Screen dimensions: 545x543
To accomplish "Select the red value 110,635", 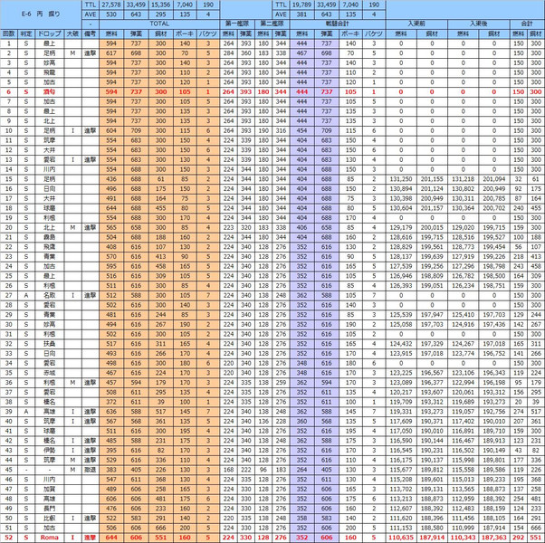I will pos(401,538).
